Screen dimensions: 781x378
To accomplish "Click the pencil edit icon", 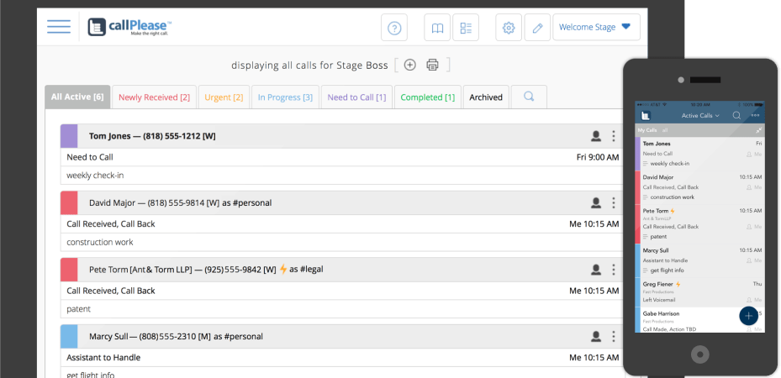I will point(537,28).
